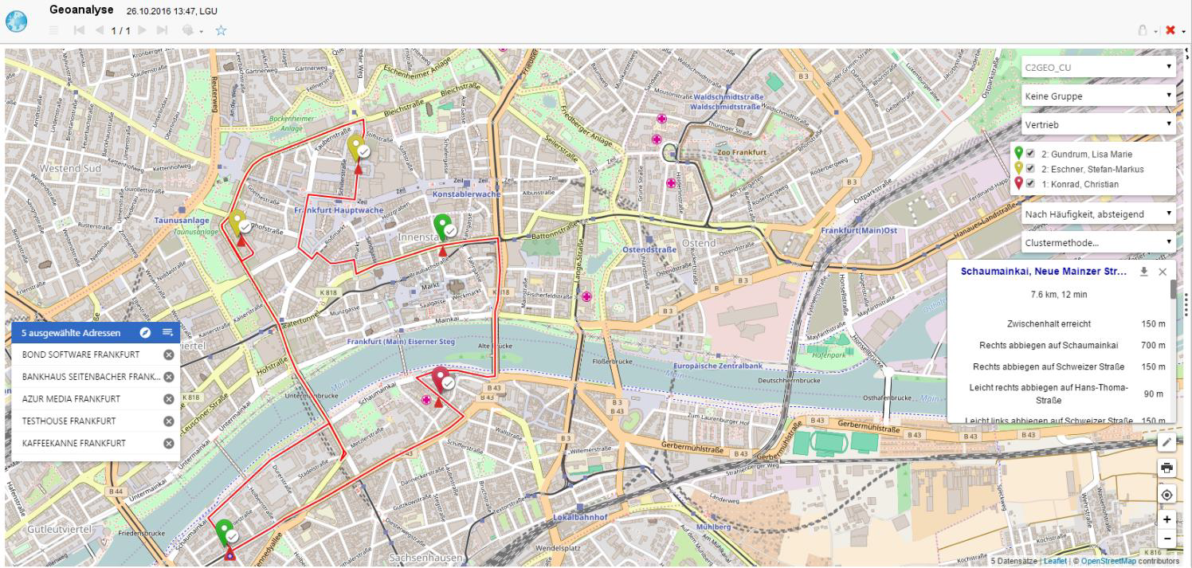
Task: Click the print map icon
Action: 1167,468
